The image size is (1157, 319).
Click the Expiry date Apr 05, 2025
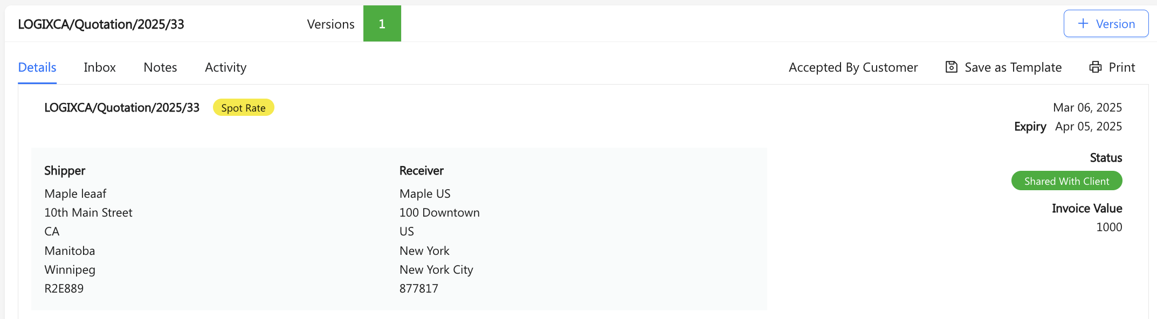pyautogui.click(x=1089, y=127)
